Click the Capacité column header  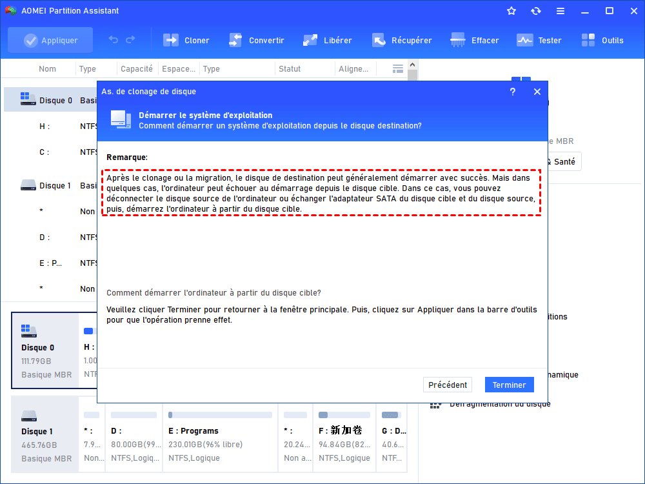[x=137, y=69]
